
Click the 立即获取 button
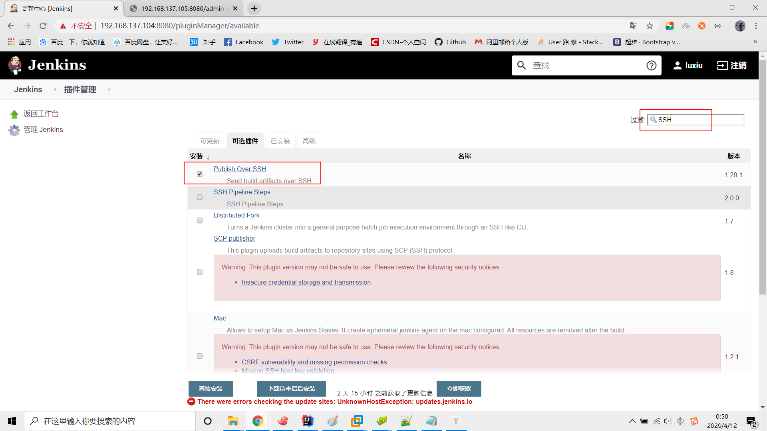pyautogui.click(x=459, y=389)
